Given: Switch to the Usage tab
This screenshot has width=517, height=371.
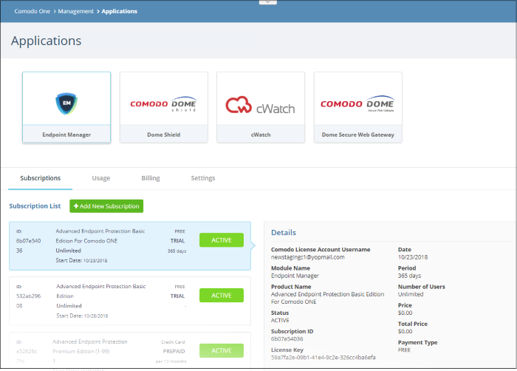Looking at the screenshot, I should 101,178.
